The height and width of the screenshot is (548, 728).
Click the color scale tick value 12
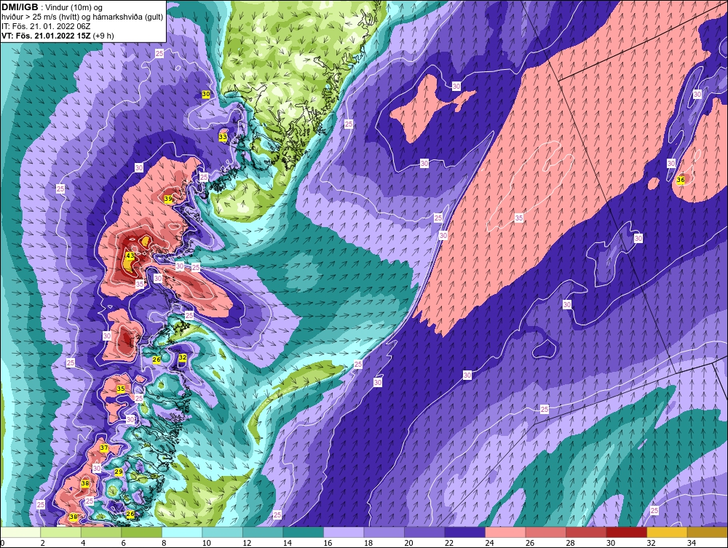click(247, 543)
